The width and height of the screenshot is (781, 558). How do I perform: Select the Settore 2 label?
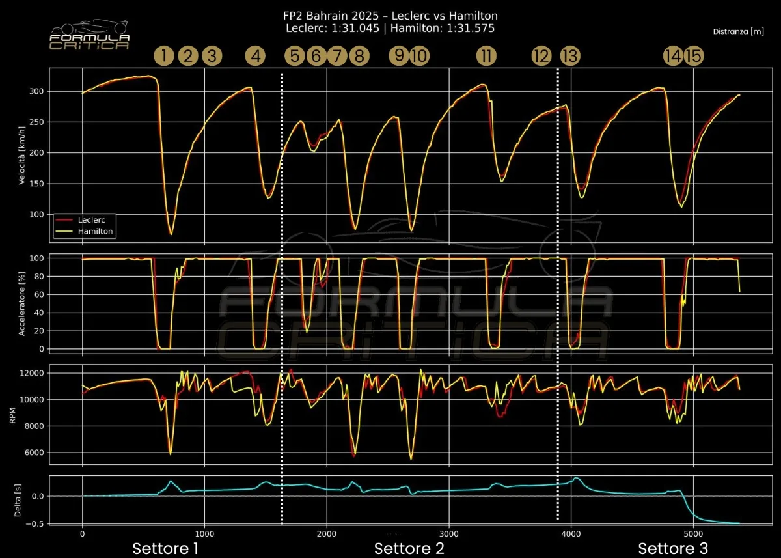click(x=409, y=548)
